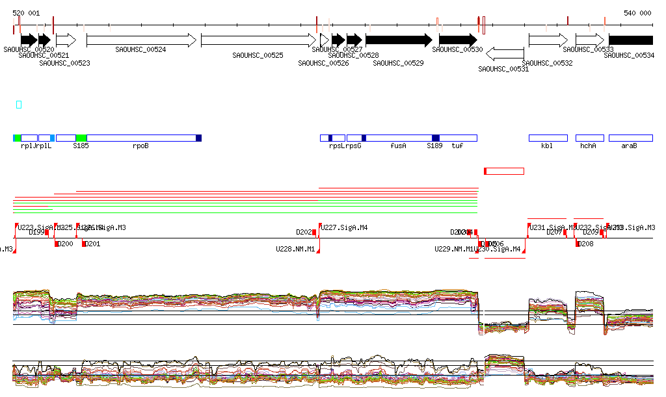This screenshot has height=397, width=666.
Task: Select the small cyan outlined rectangle
Action: point(19,105)
